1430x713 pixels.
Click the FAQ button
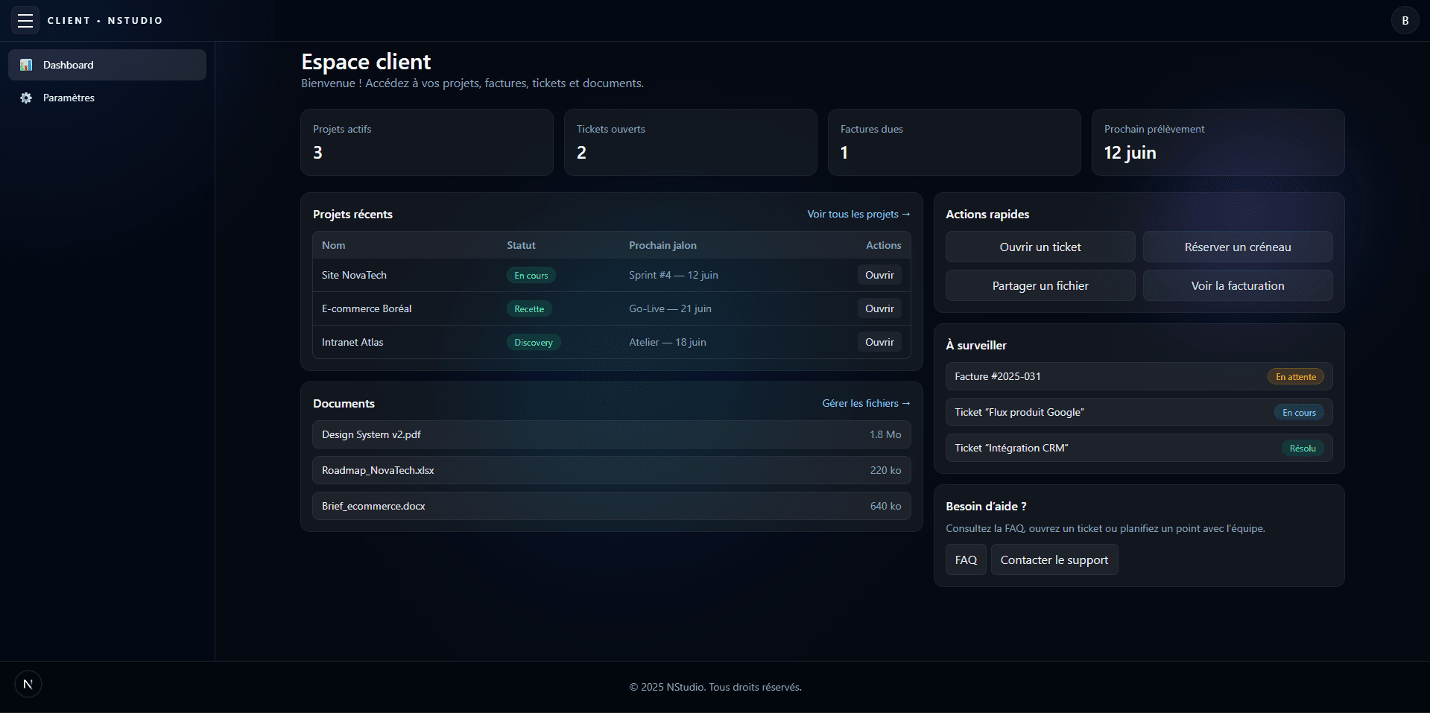click(966, 560)
